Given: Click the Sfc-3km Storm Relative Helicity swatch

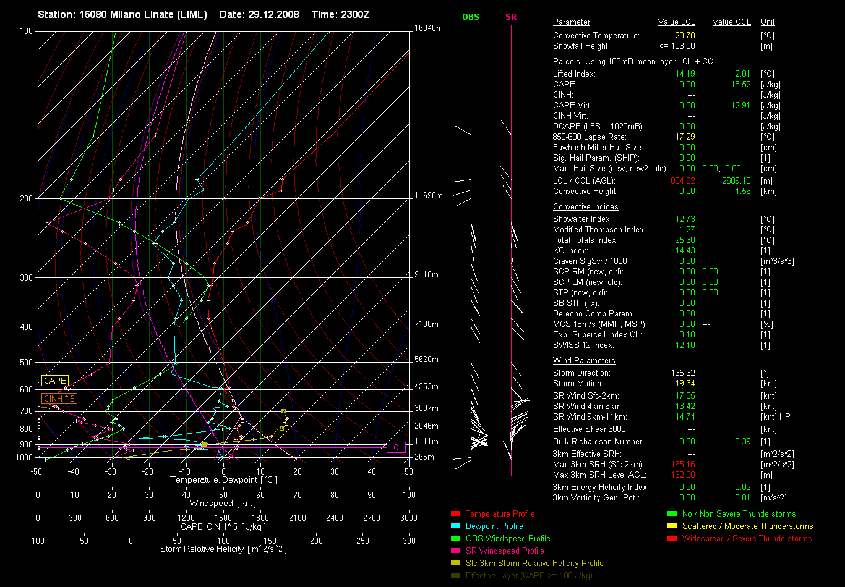Looking at the screenshot, I should click(x=455, y=564).
